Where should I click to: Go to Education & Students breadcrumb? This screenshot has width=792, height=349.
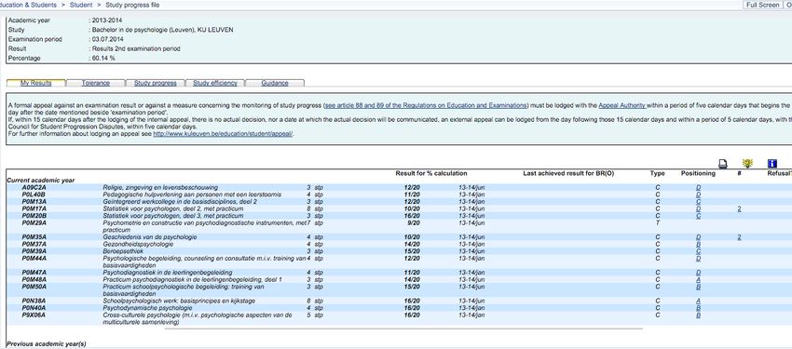coord(28,5)
